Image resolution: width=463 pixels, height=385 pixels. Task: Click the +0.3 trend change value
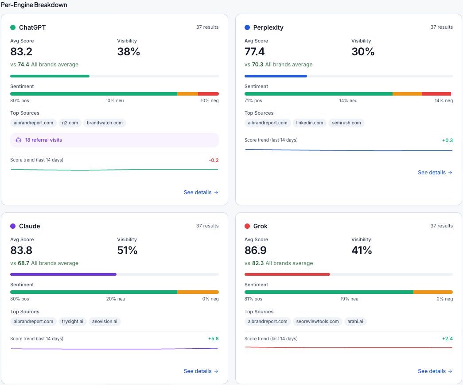point(447,140)
